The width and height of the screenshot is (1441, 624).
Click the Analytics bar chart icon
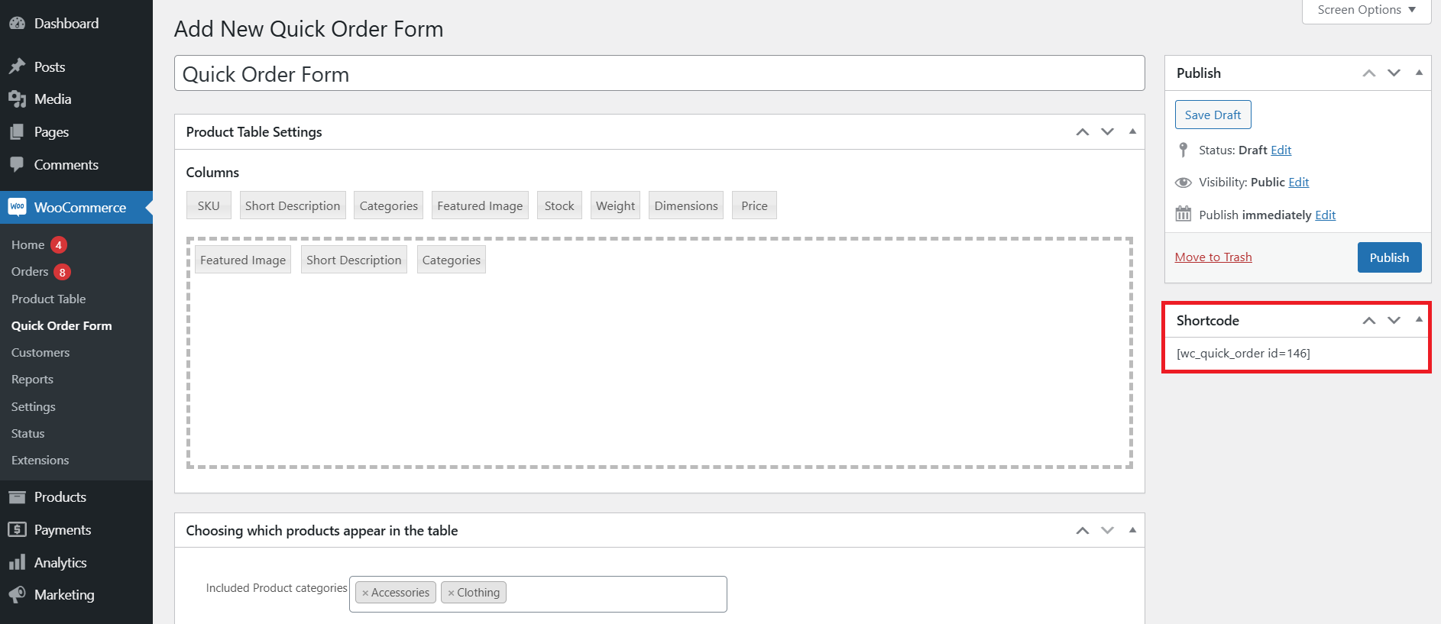click(17, 563)
